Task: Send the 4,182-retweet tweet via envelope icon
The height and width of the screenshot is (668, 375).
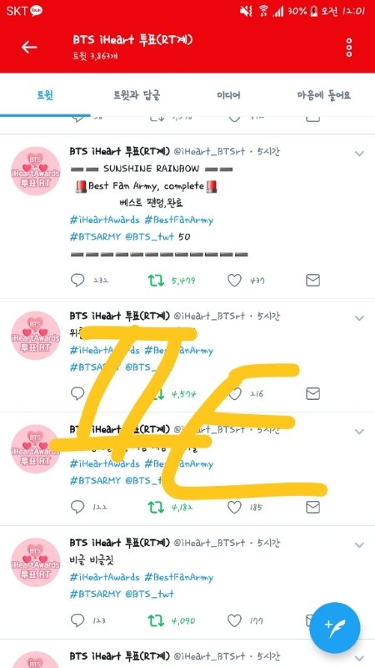Action: click(x=313, y=507)
